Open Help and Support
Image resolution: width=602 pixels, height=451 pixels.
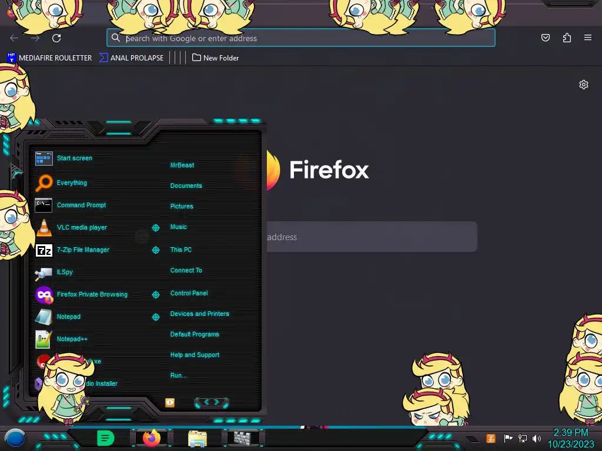tap(195, 355)
